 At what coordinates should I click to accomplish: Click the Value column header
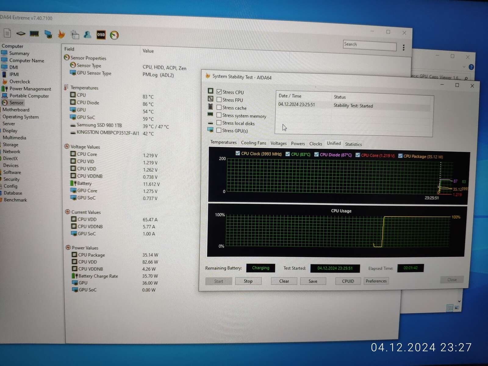pos(148,51)
